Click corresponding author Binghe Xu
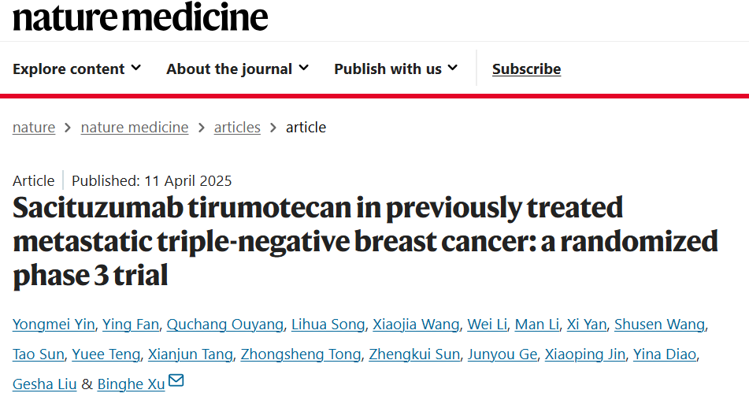Viewport: 749px width, 397px height. click(x=131, y=384)
